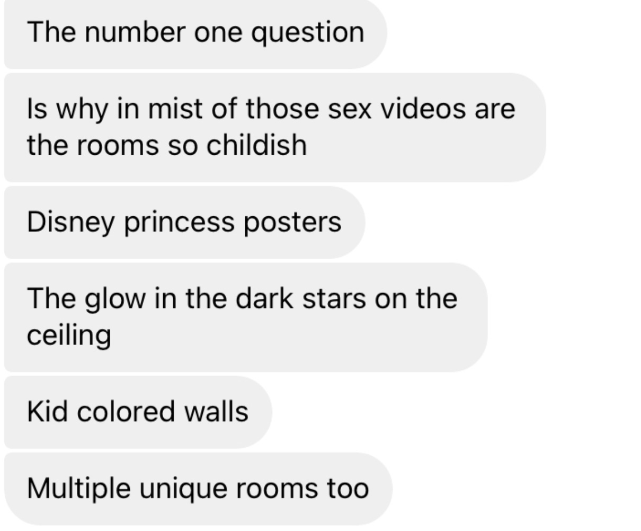This screenshot has height=531, width=641.
Task: Click the word "colored" in the chat
Action: tap(126, 411)
